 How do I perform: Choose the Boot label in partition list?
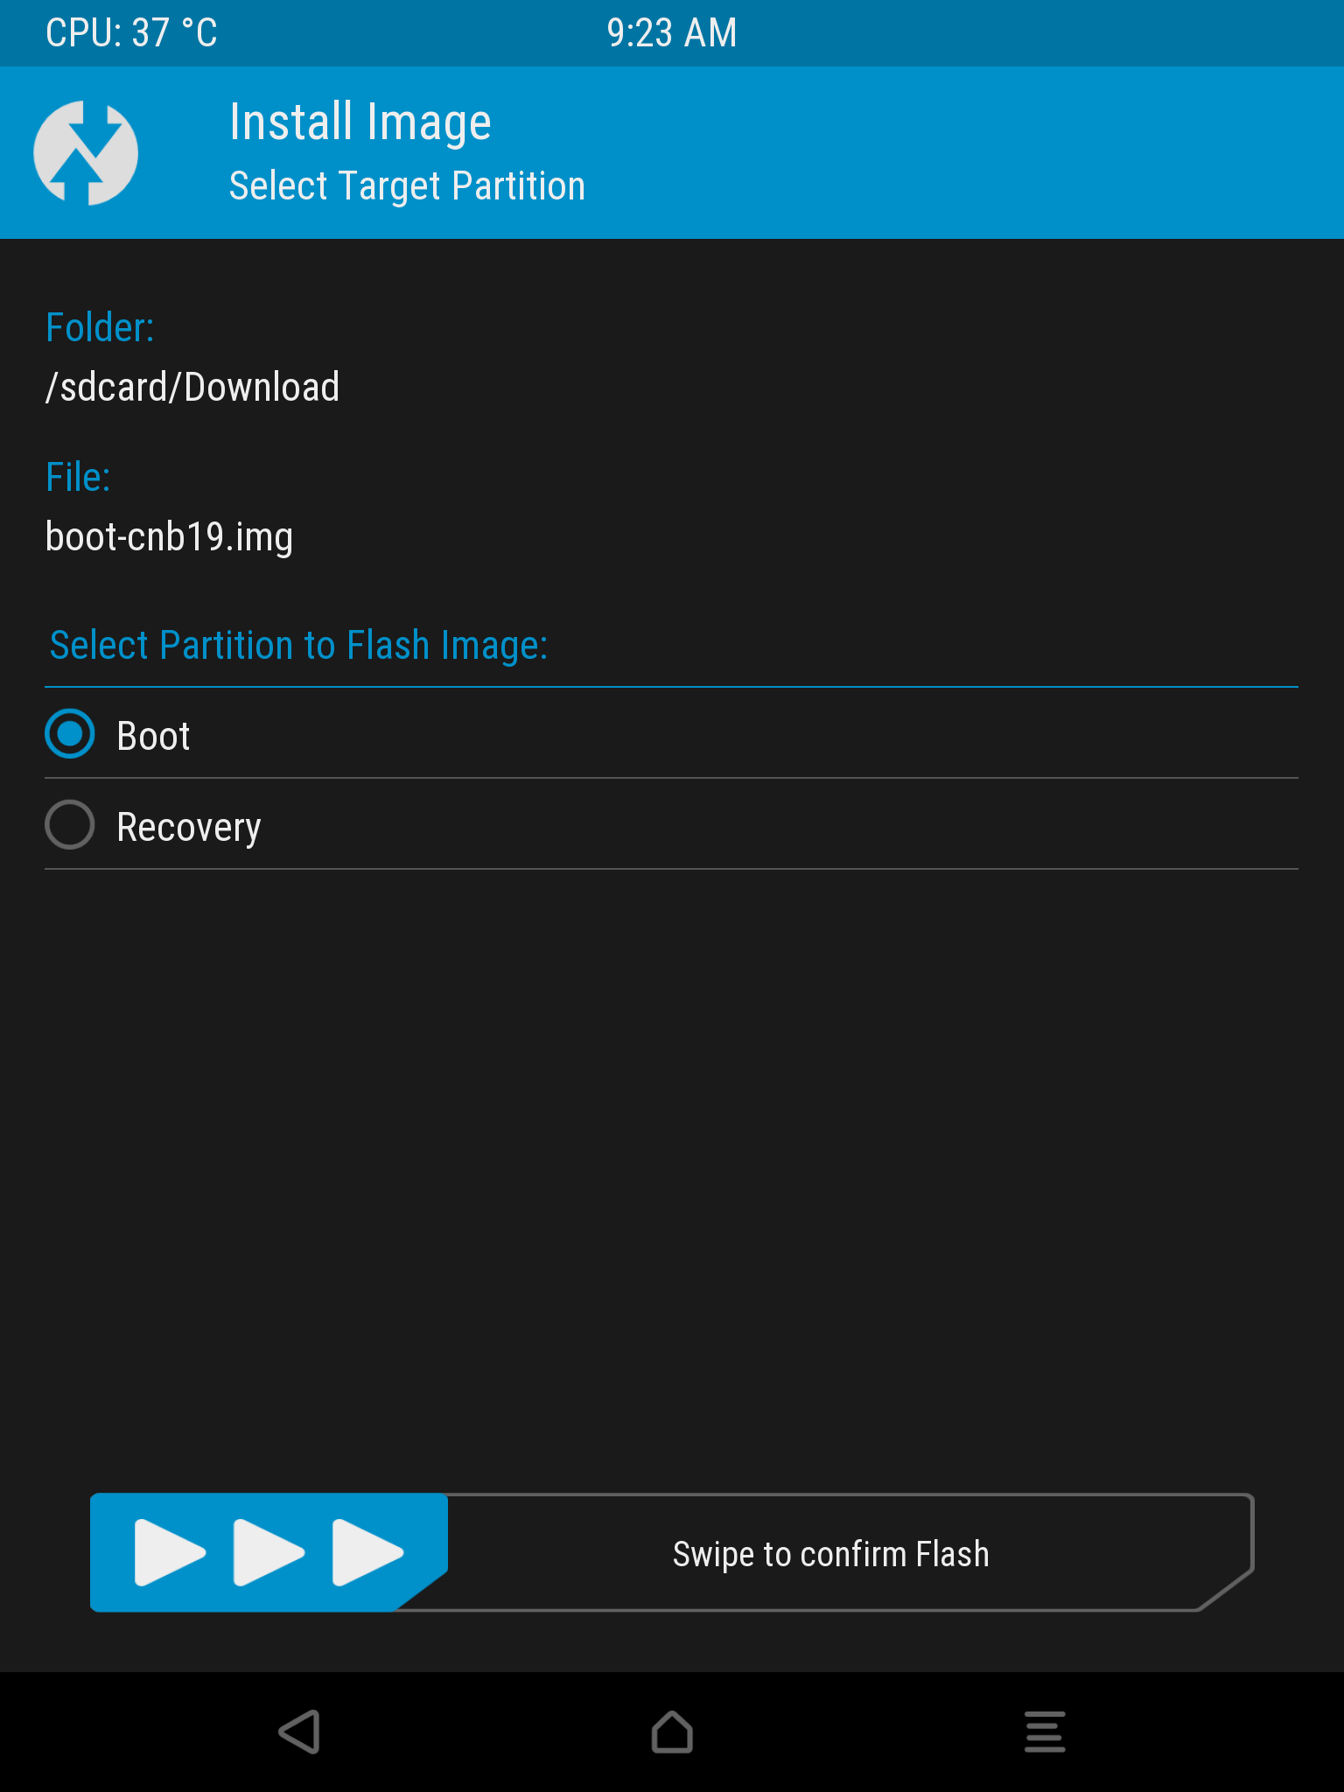pyautogui.click(x=154, y=736)
